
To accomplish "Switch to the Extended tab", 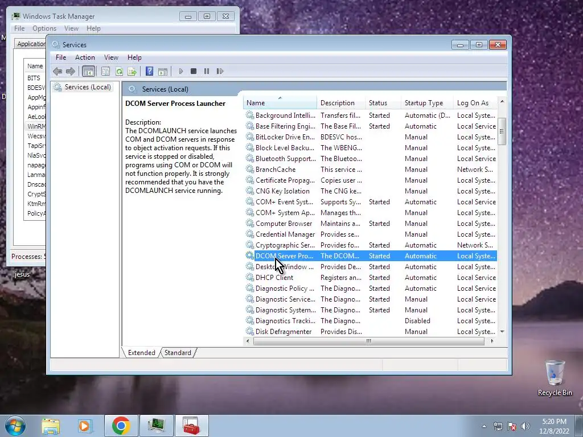I will tap(141, 353).
